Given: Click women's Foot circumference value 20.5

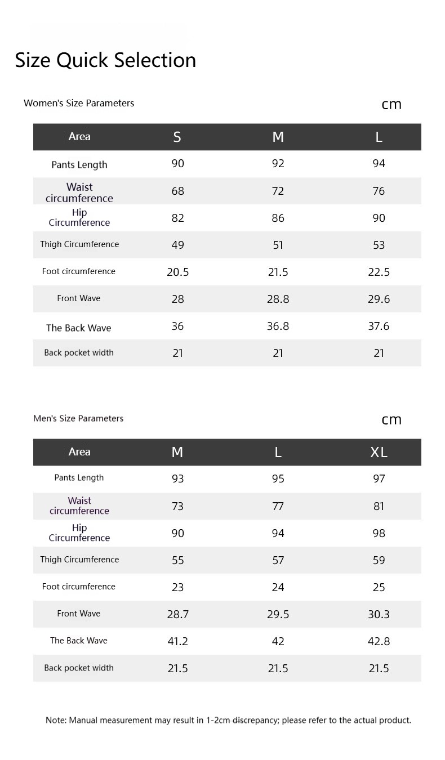Looking at the screenshot, I should click(178, 272).
